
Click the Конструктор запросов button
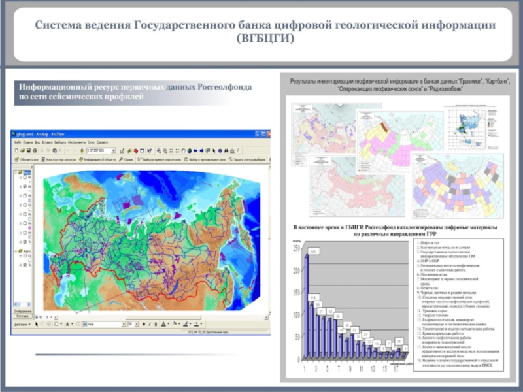coord(59,159)
